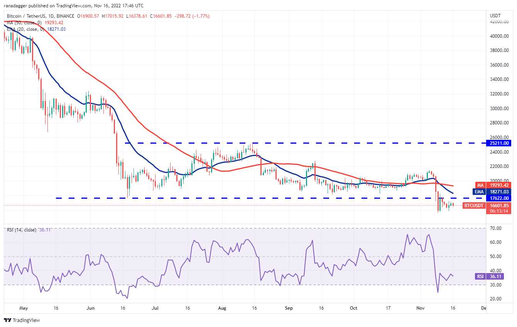Select the MA (50, close, 0) legend
The width and height of the screenshot is (517, 327).
(24, 22)
